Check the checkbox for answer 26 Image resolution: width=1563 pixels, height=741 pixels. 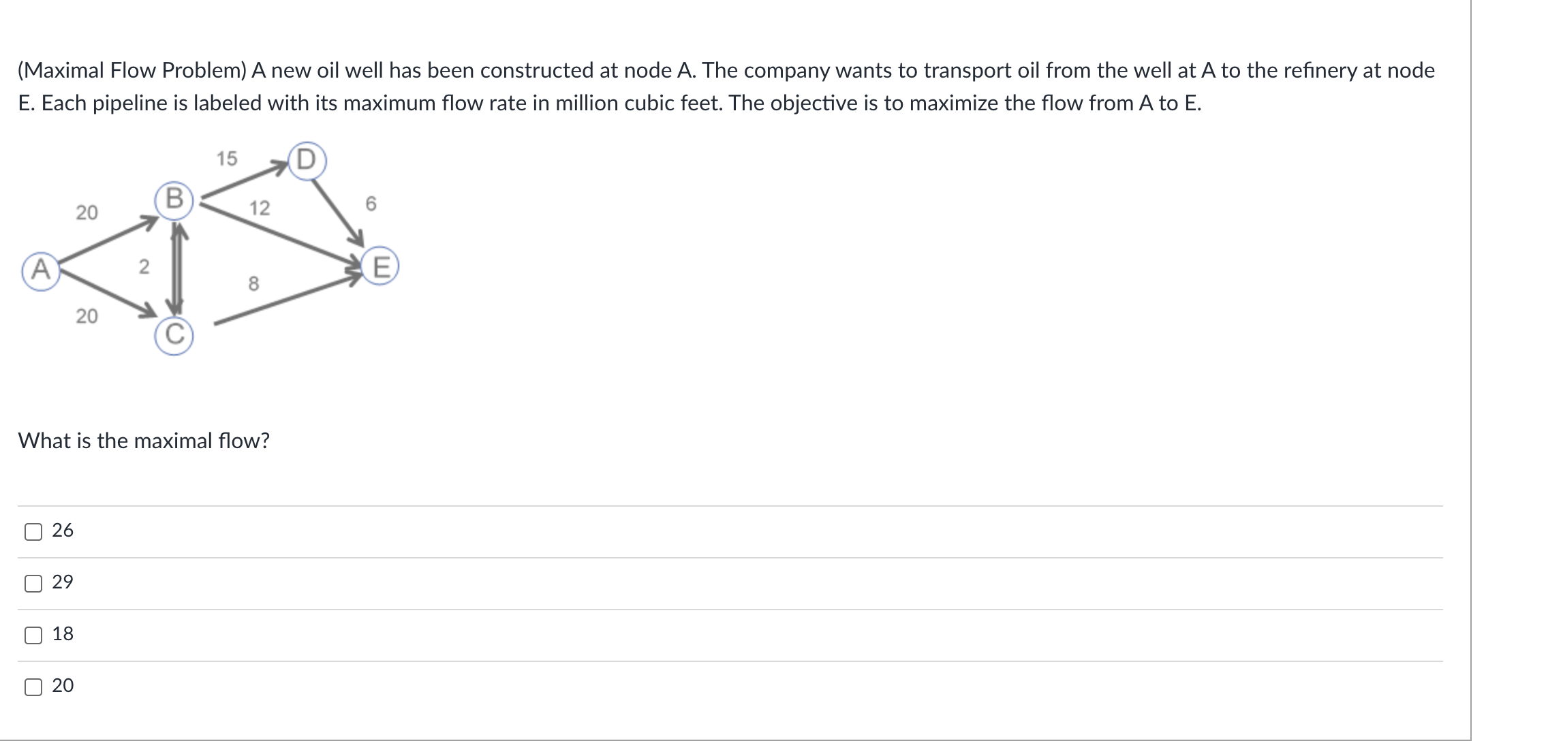[32, 531]
